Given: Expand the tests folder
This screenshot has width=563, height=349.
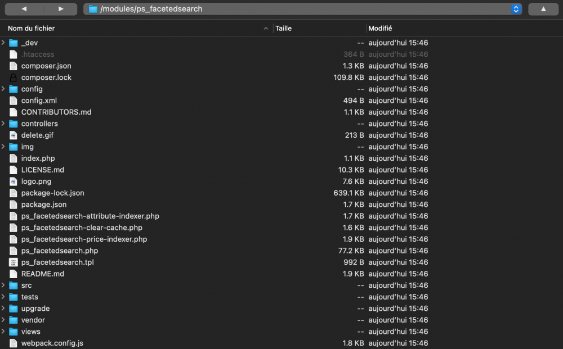Looking at the screenshot, I should coord(3,297).
